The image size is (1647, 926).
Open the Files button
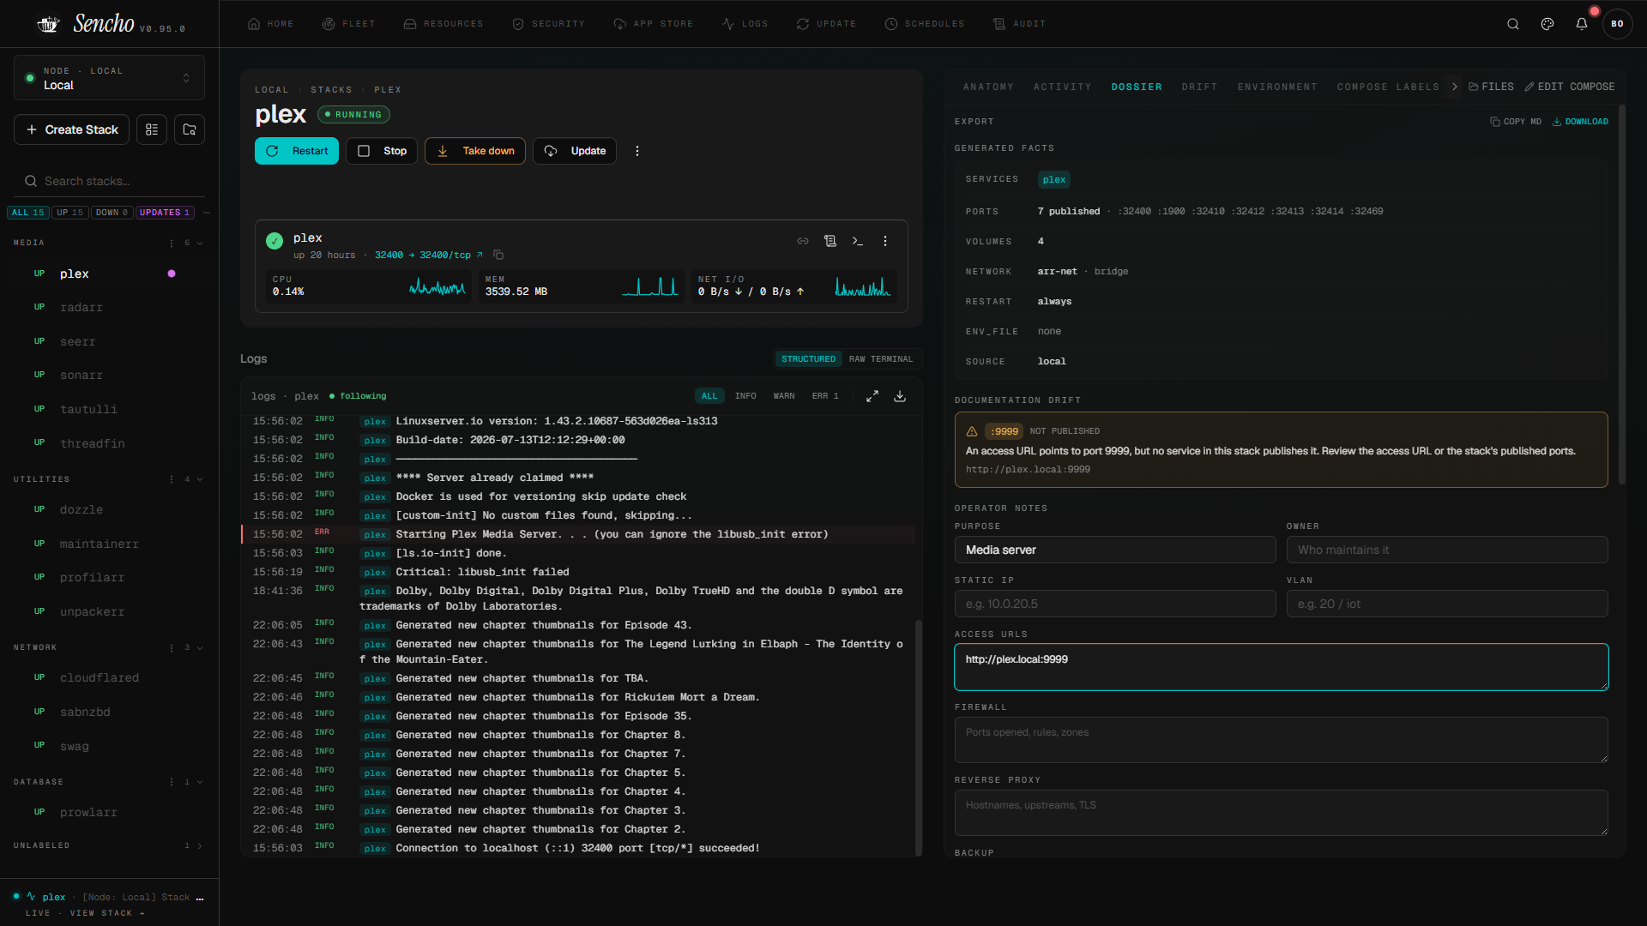1491,87
